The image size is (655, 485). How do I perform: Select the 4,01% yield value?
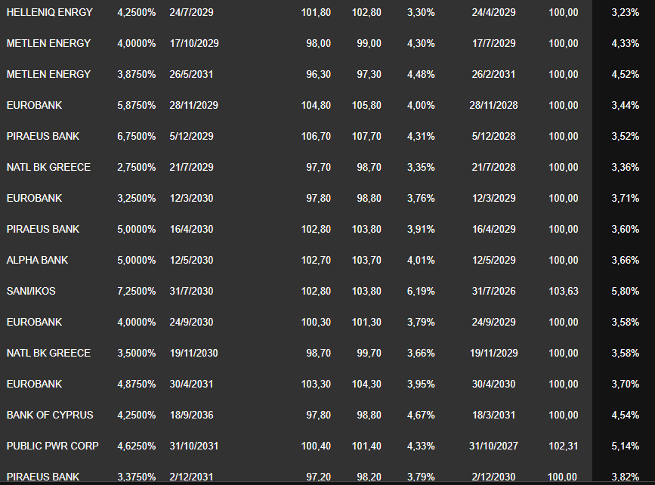(x=421, y=260)
